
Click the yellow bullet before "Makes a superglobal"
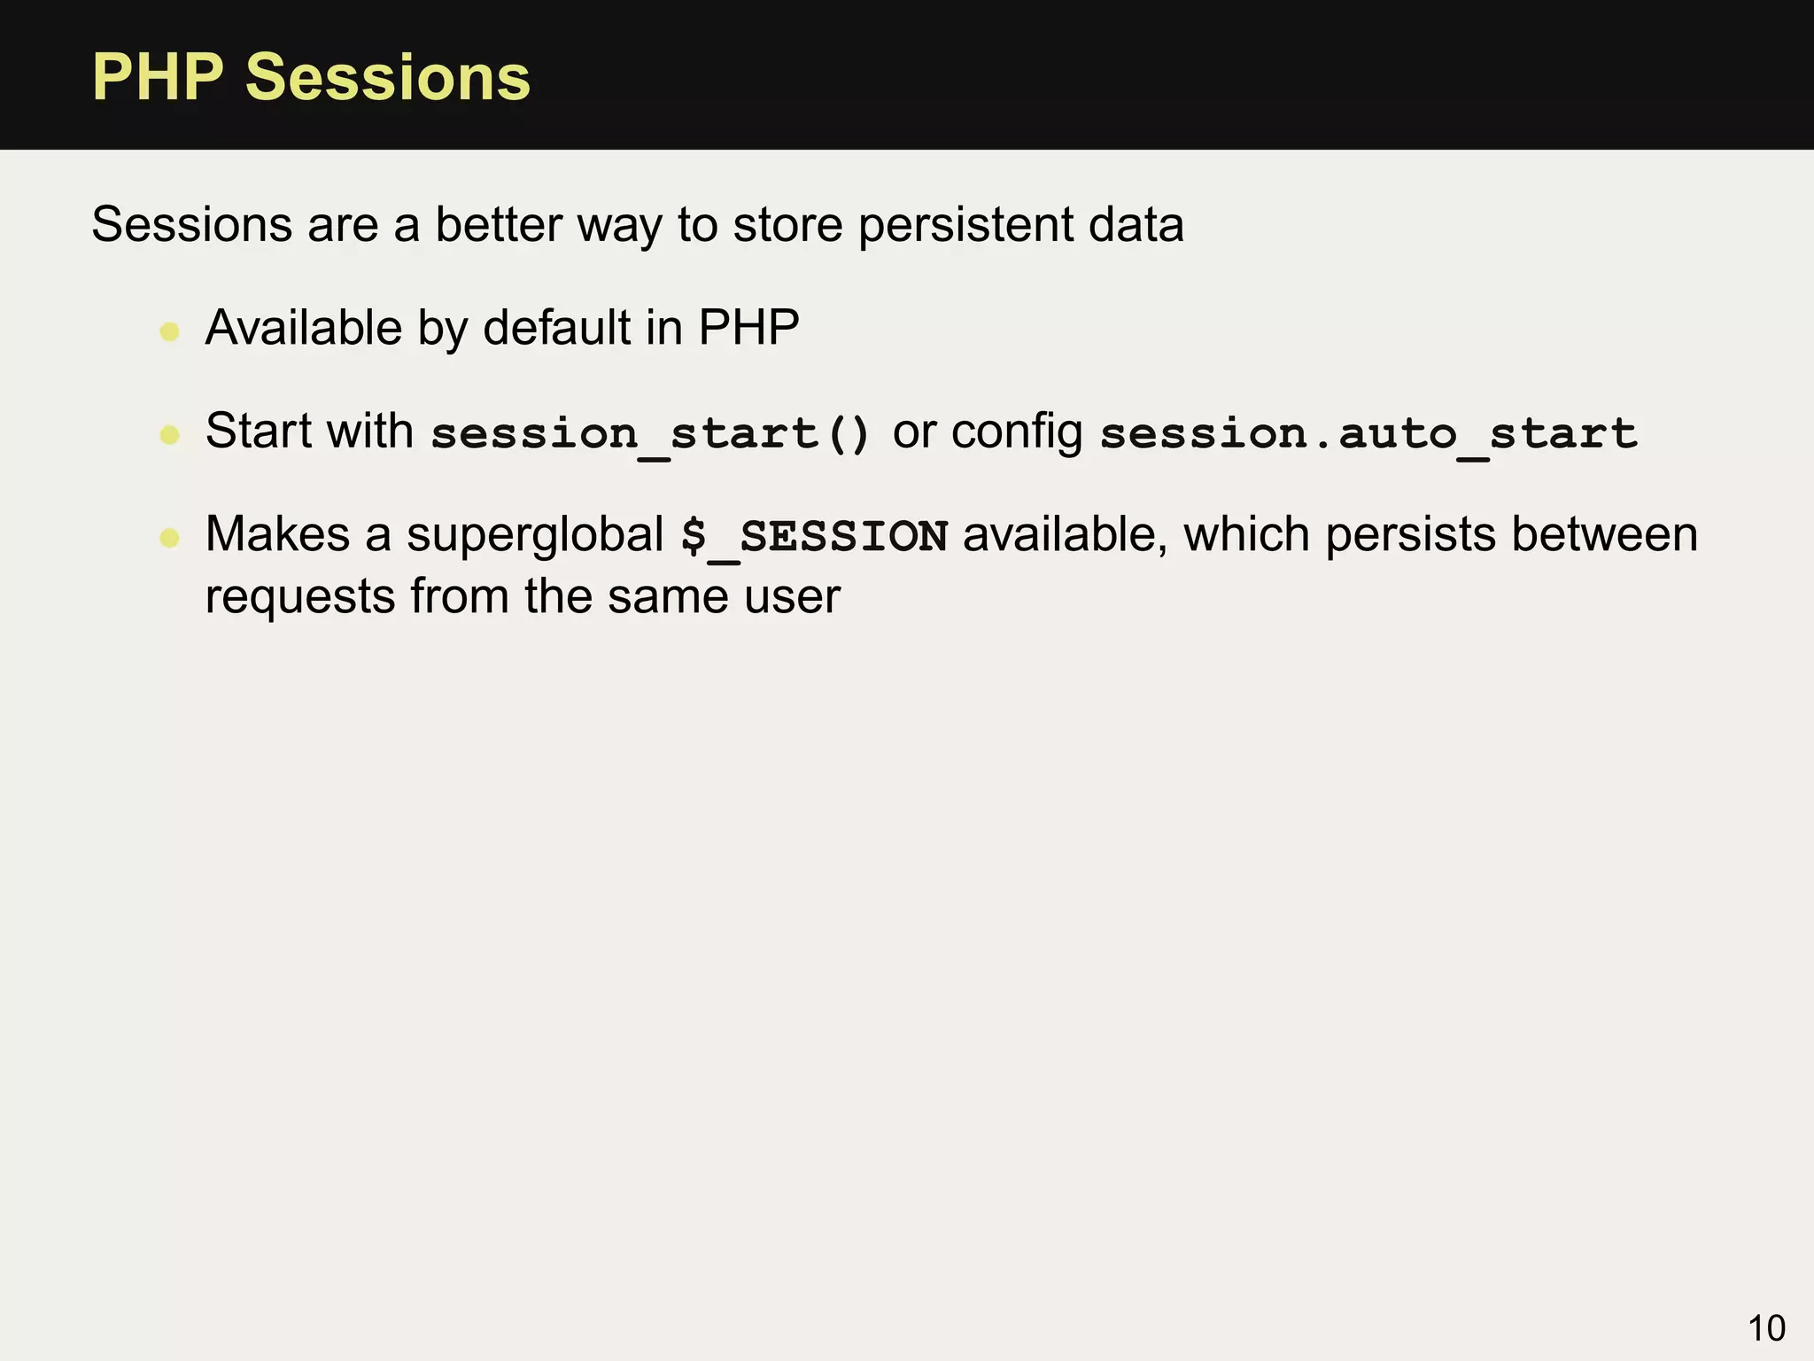[169, 538]
